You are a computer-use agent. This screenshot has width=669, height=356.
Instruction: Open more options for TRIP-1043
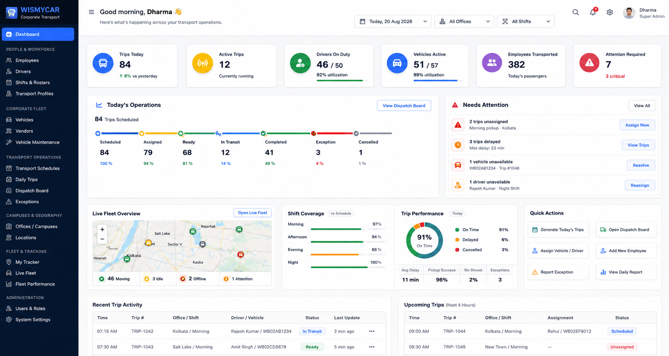pos(372,347)
